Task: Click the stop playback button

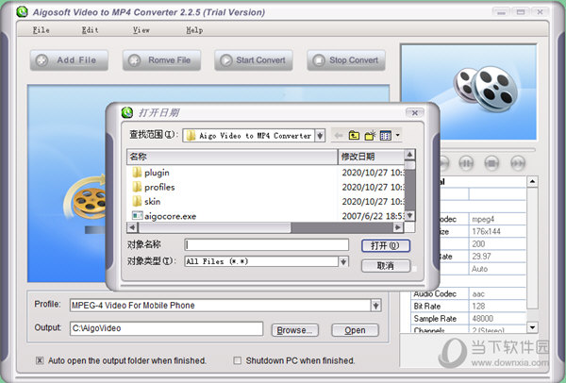Action: (x=491, y=163)
